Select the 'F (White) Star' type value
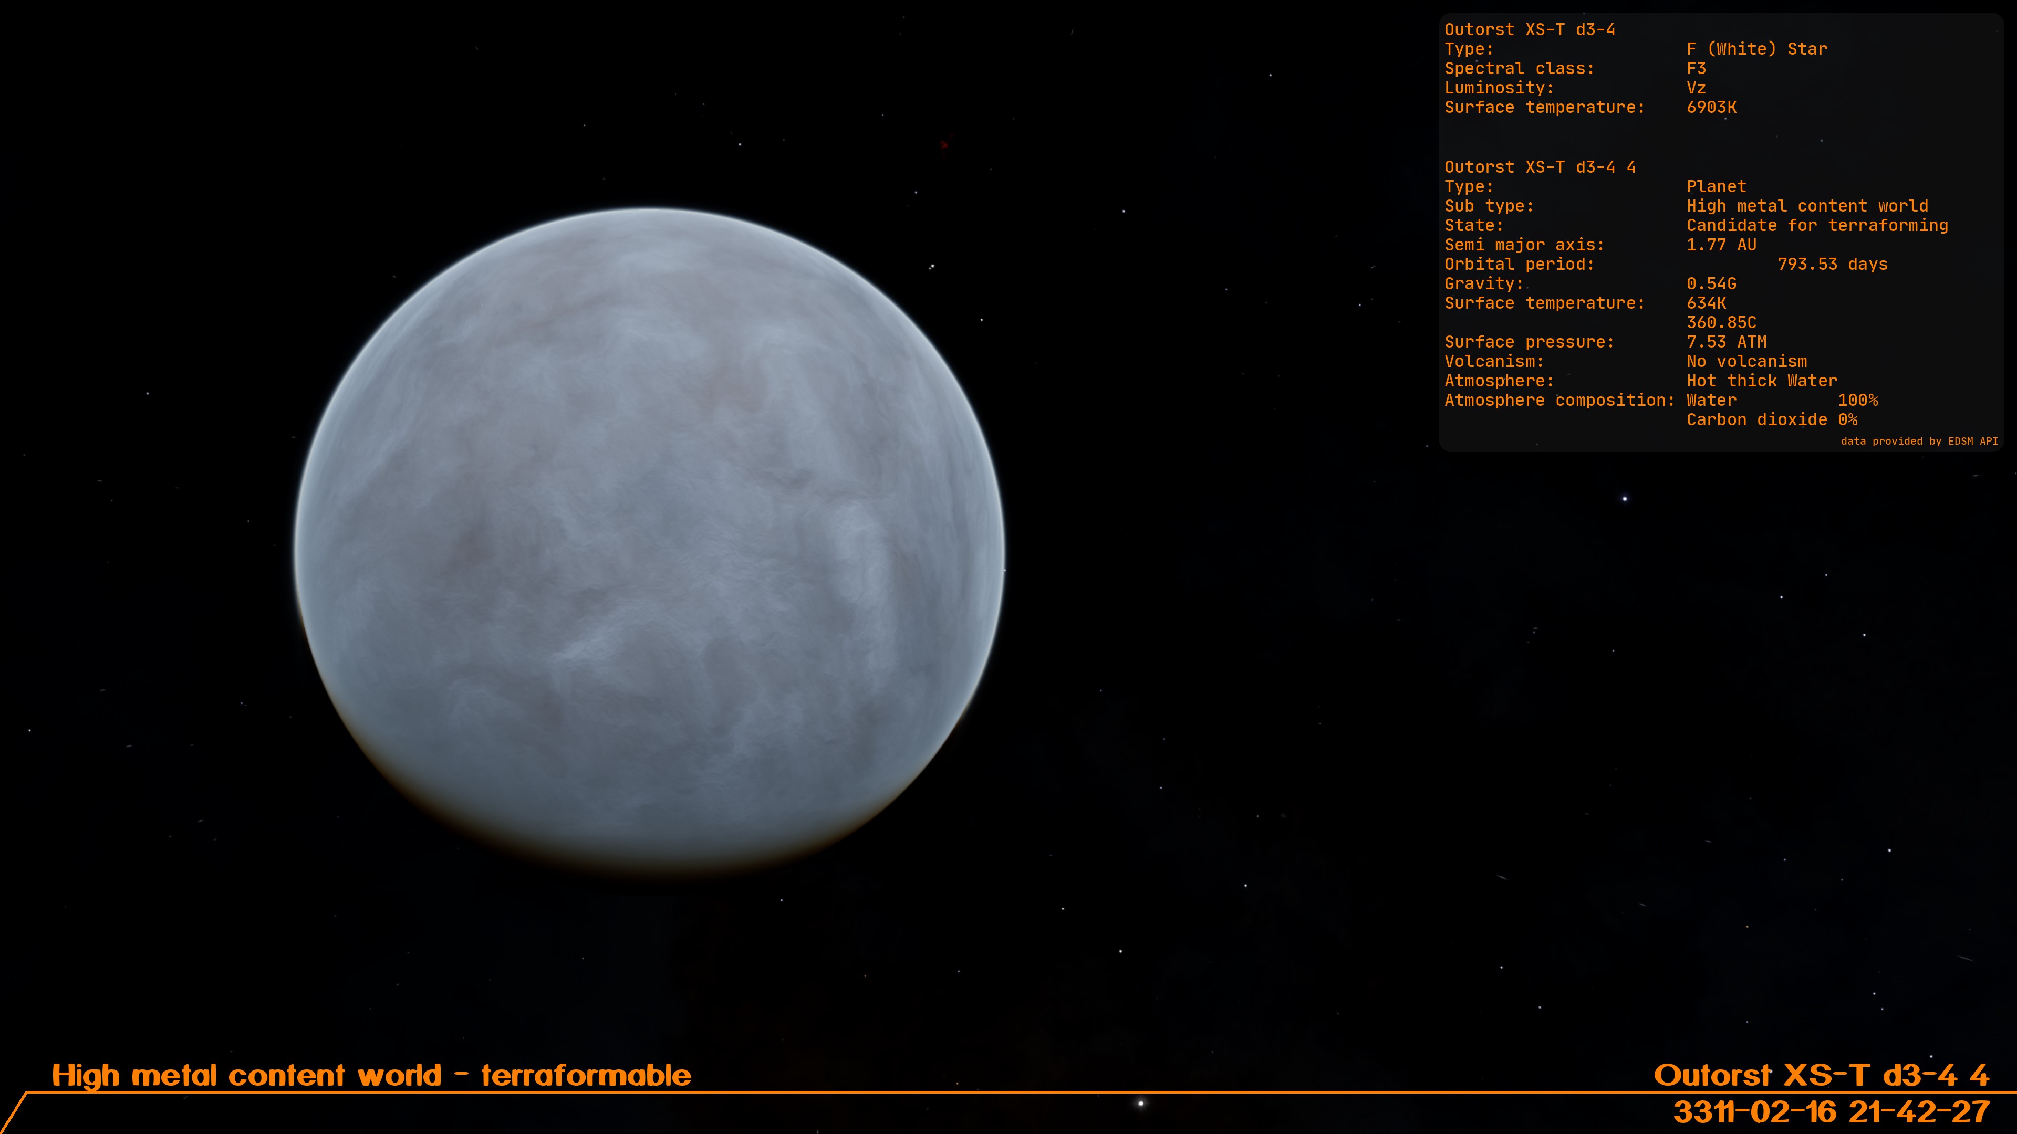 [1756, 49]
